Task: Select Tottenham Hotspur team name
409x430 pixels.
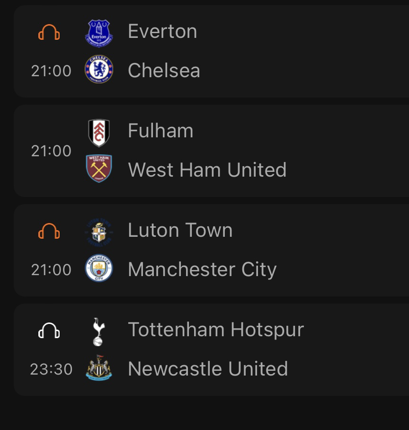Action: pyautogui.click(x=216, y=330)
